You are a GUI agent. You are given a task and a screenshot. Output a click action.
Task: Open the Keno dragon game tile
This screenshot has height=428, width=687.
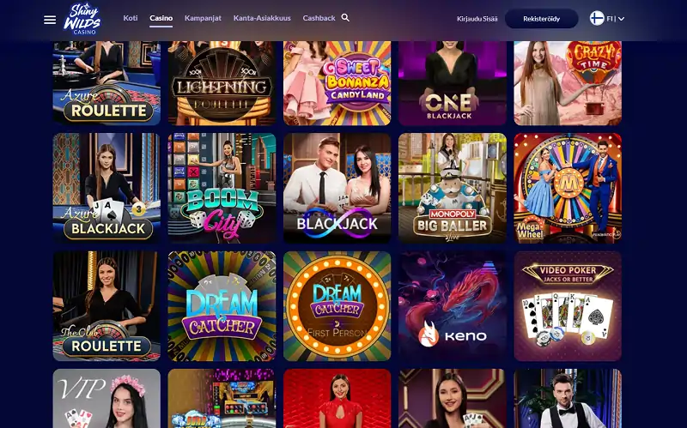tap(453, 306)
